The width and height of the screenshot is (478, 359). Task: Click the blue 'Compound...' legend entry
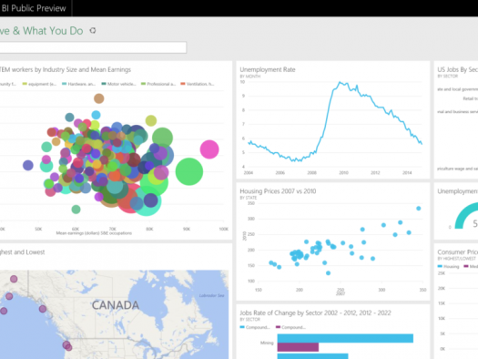[x=255, y=327]
